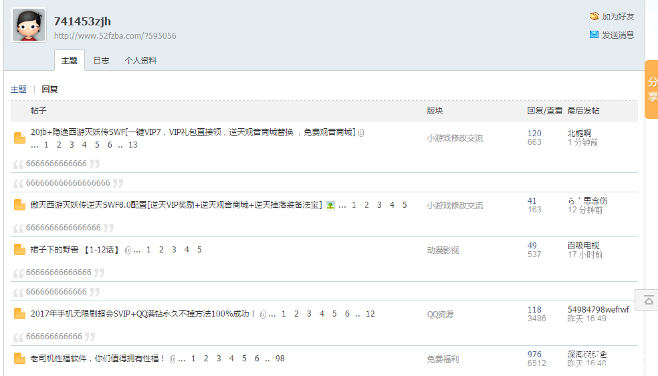The height and width of the screenshot is (376, 658).
Task: Open the 2017年手机无限刷超会SVIP+QQ满钻 thread
Action: click(143, 313)
